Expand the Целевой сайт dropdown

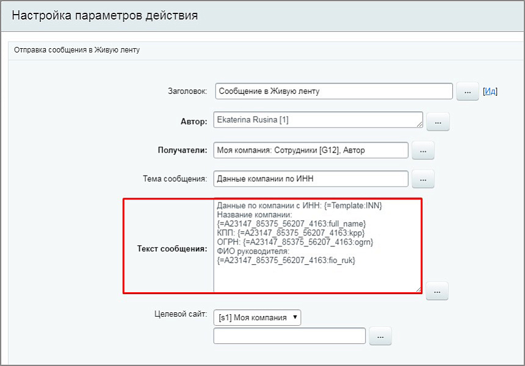tap(257, 317)
